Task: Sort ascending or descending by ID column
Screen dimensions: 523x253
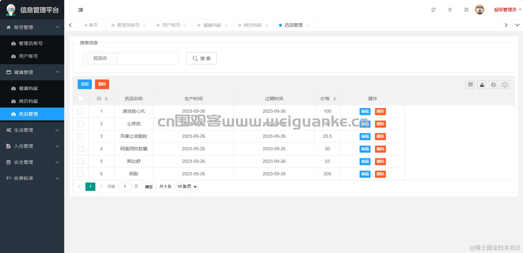Action: click(106, 99)
